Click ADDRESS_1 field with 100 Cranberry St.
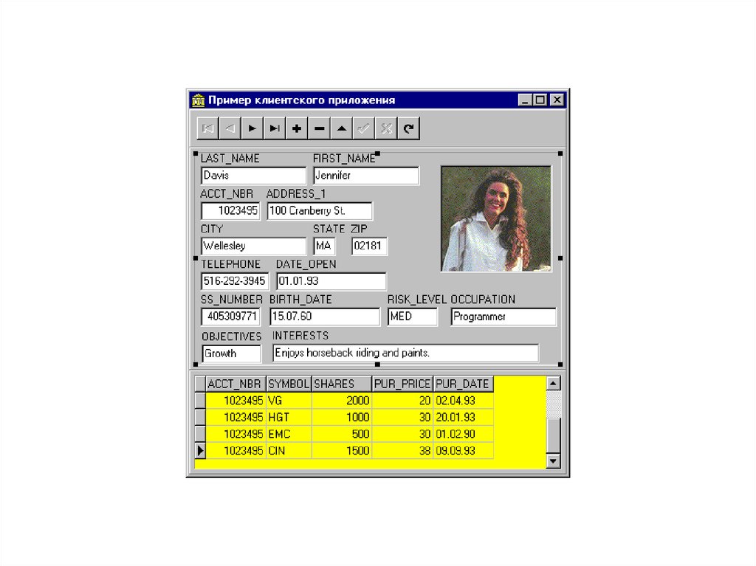Image resolution: width=756 pixels, height=566 pixels. [320, 211]
